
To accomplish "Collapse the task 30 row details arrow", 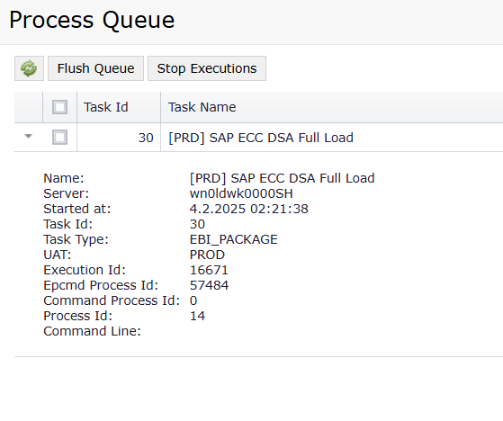I will pyautogui.click(x=28, y=137).
